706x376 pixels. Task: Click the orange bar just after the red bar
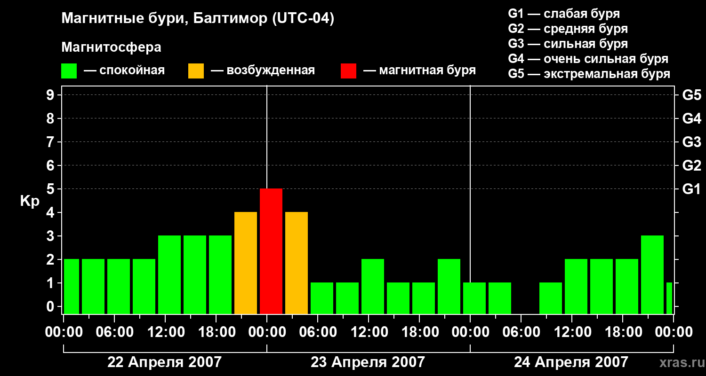pos(297,263)
